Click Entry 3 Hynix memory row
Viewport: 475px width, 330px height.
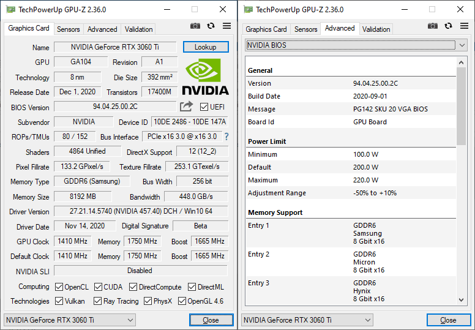[351, 291]
